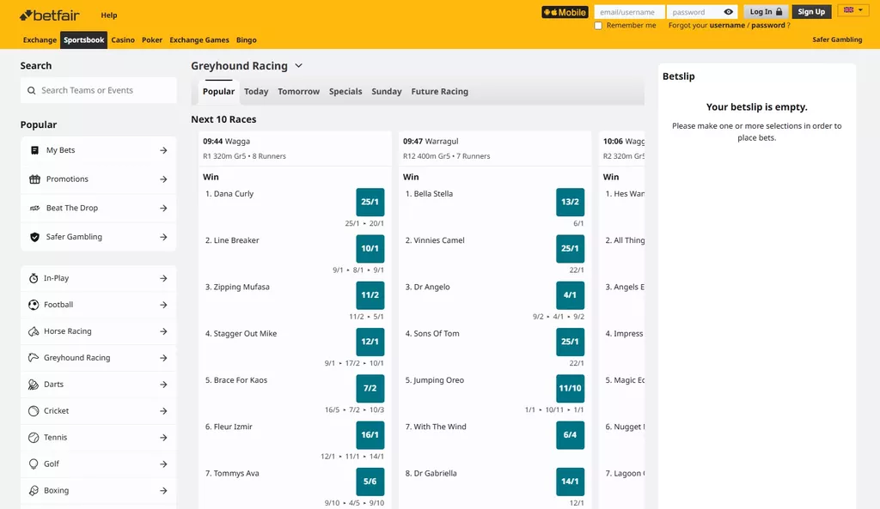
Task: Open the 09:44 Wagga race header
Action: [x=295, y=148]
